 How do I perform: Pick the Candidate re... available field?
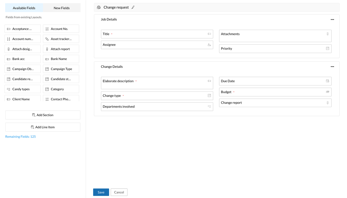pyautogui.click(x=23, y=79)
